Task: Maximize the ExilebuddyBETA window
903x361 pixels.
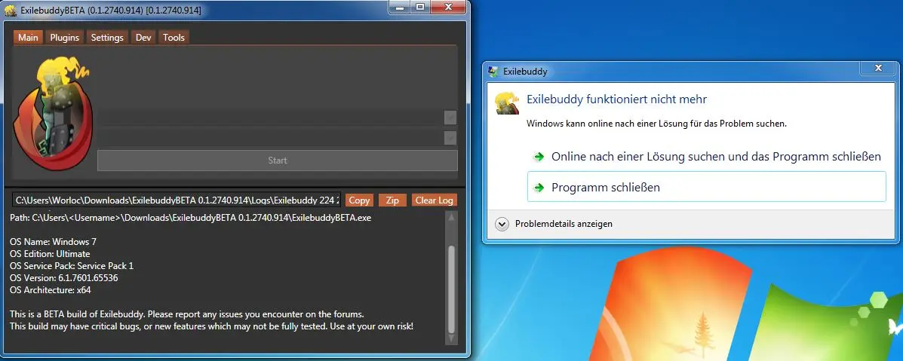Action: pyautogui.click(x=421, y=7)
